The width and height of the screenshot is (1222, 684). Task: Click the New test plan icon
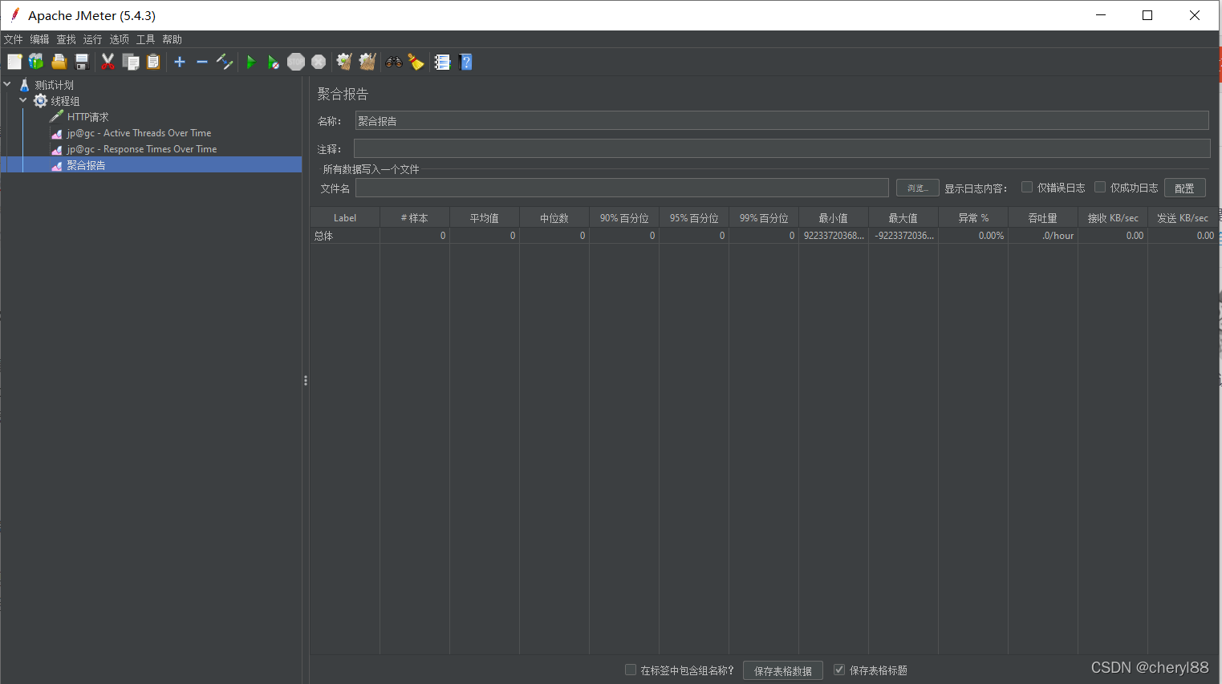14,62
